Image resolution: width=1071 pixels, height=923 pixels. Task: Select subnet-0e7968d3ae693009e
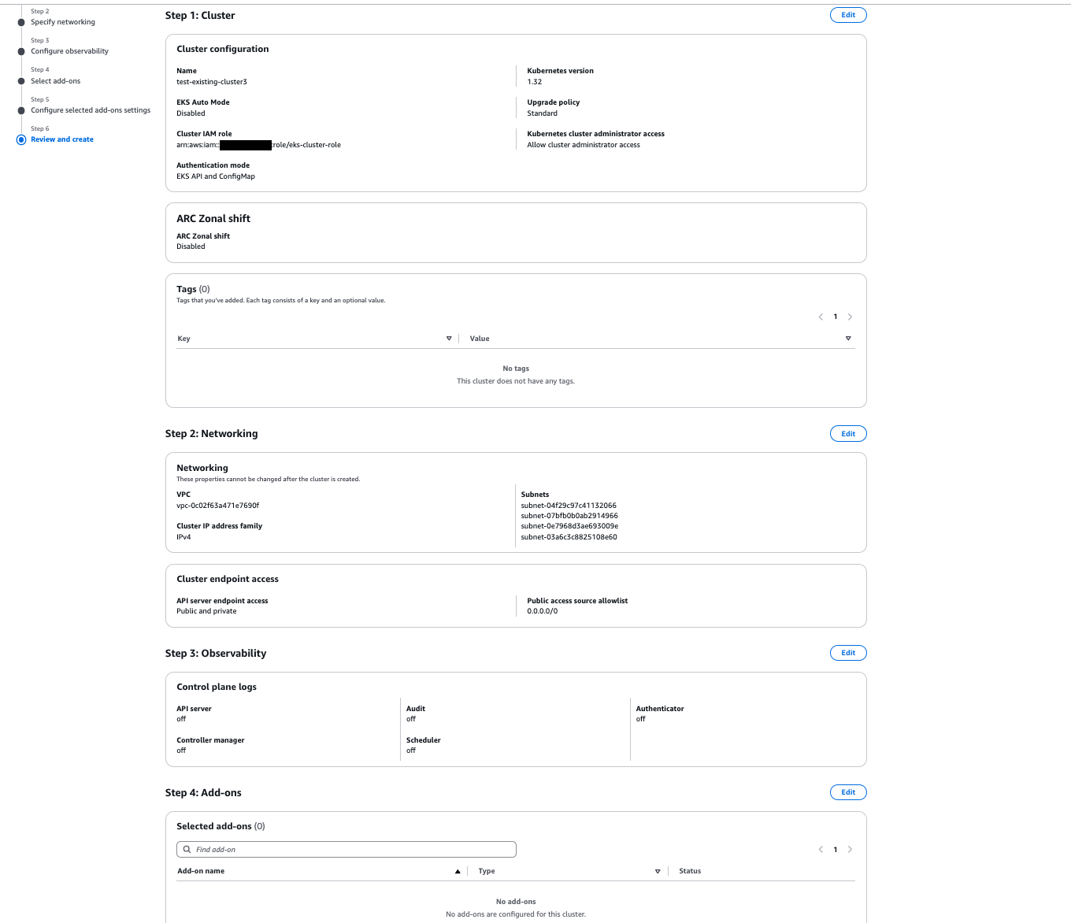point(569,526)
